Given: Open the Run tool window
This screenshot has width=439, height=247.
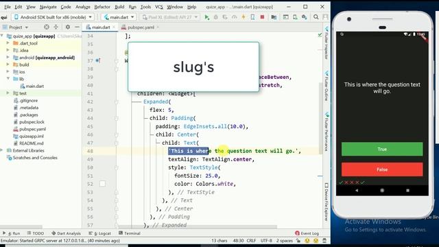Looking at the screenshot, I should (12, 233).
